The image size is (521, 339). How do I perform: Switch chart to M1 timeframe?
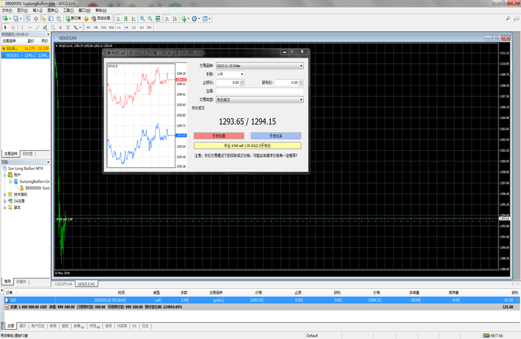pos(88,27)
